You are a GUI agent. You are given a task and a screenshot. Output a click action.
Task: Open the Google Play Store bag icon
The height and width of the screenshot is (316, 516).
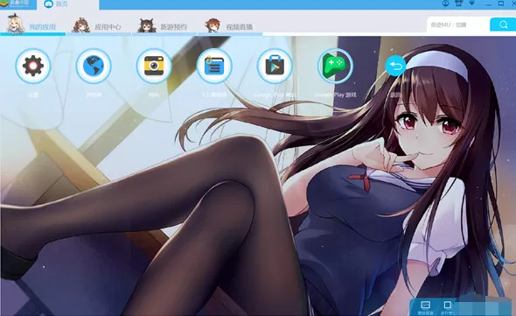click(x=275, y=66)
